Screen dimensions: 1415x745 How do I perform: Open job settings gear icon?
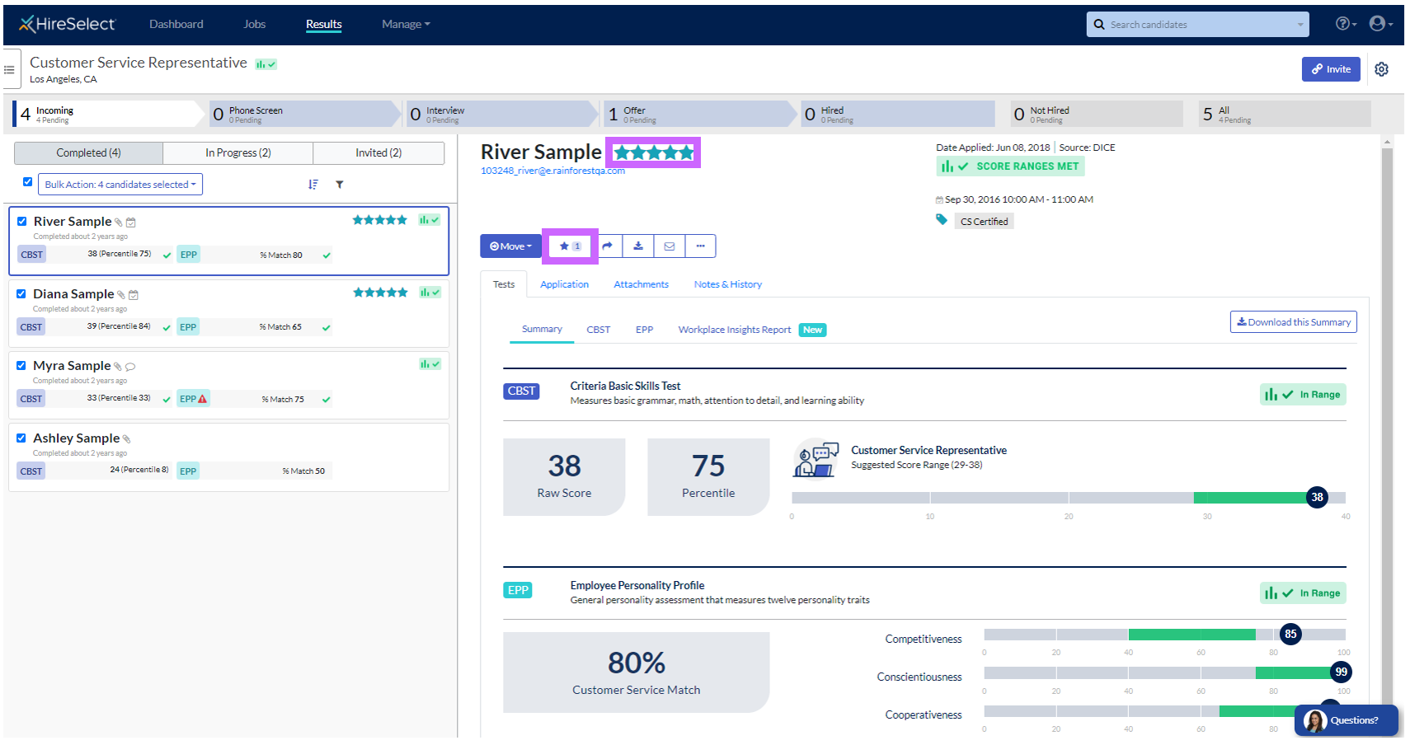click(1381, 69)
